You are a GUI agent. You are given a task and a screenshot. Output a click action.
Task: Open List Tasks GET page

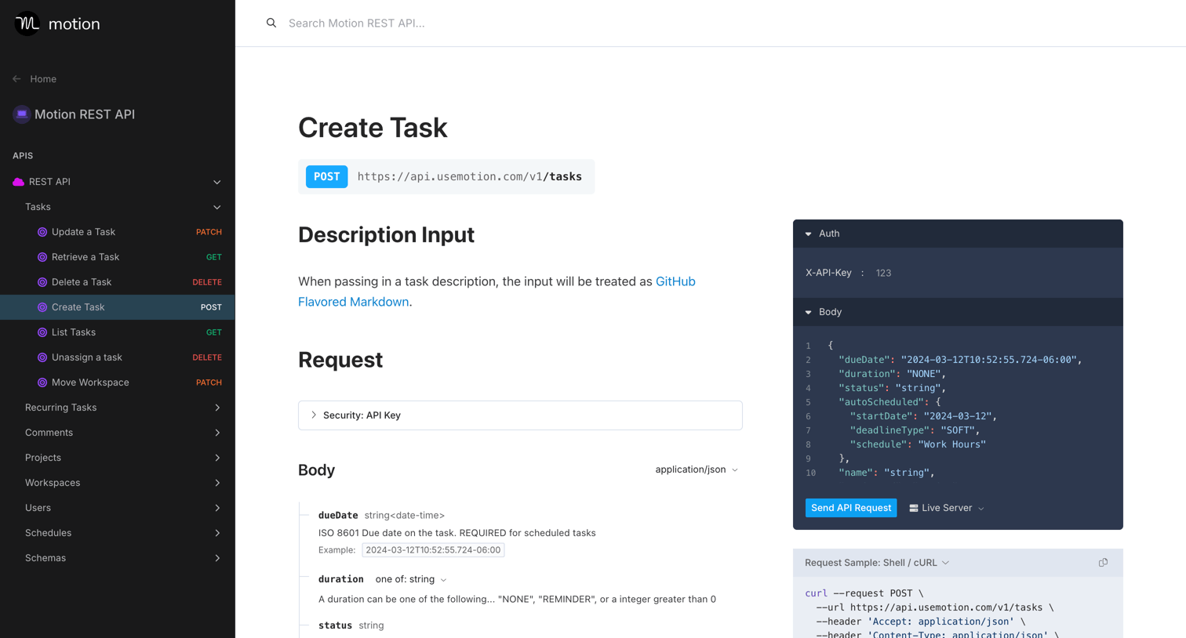click(x=118, y=332)
